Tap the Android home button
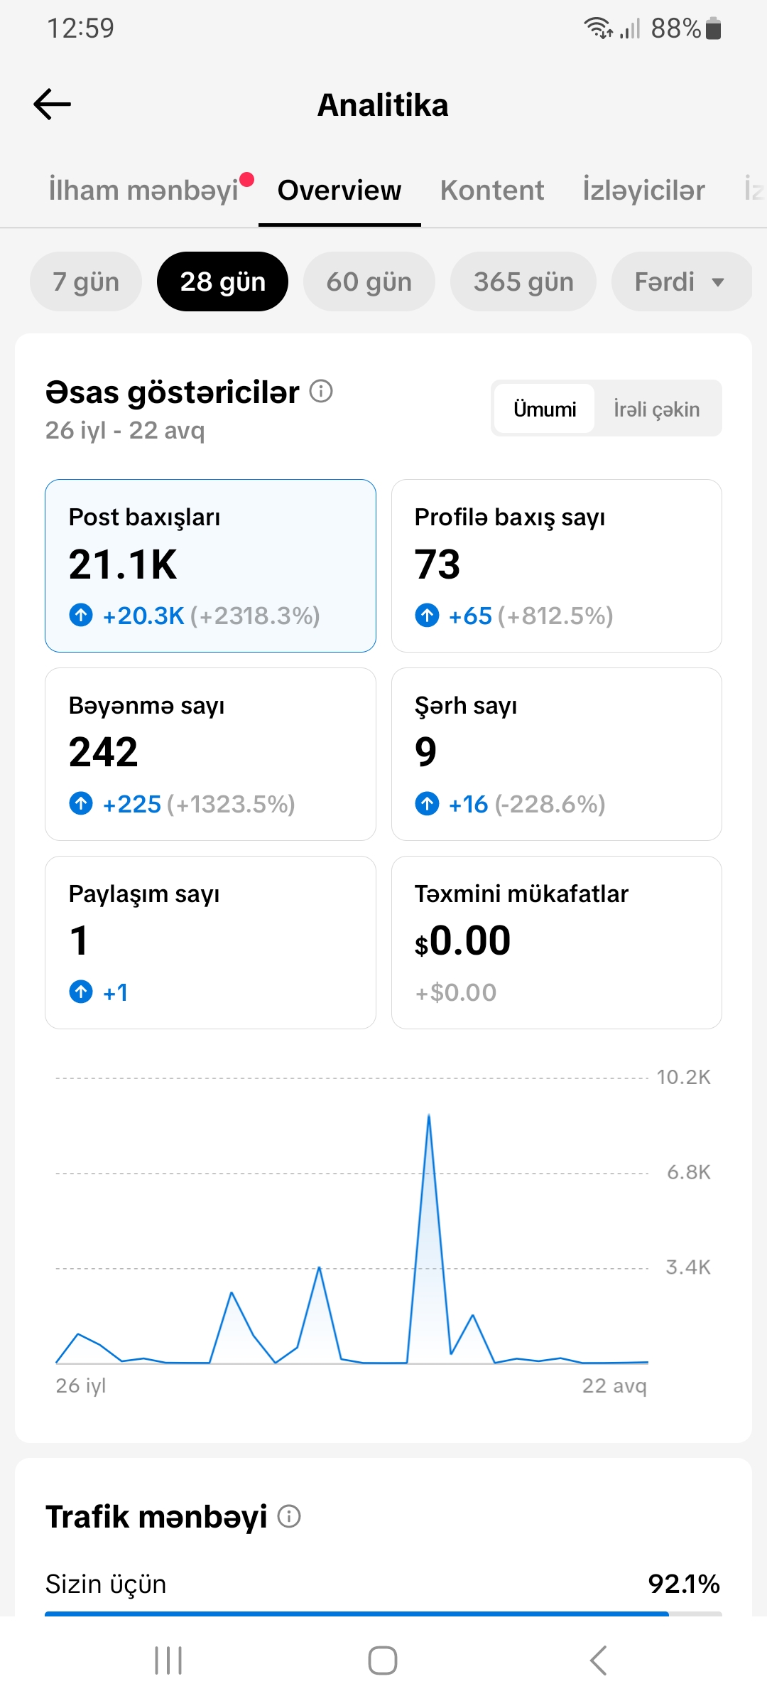This screenshot has width=767, height=1706. click(383, 1661)
